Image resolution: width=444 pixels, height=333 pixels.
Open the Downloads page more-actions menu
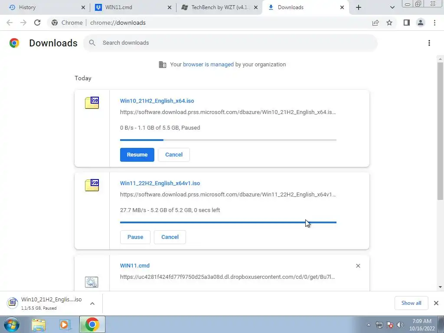[x=429, y=43]
